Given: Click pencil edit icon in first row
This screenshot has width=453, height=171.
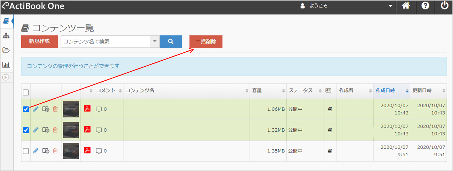Looking at the screenshot, I should point(36,109).
